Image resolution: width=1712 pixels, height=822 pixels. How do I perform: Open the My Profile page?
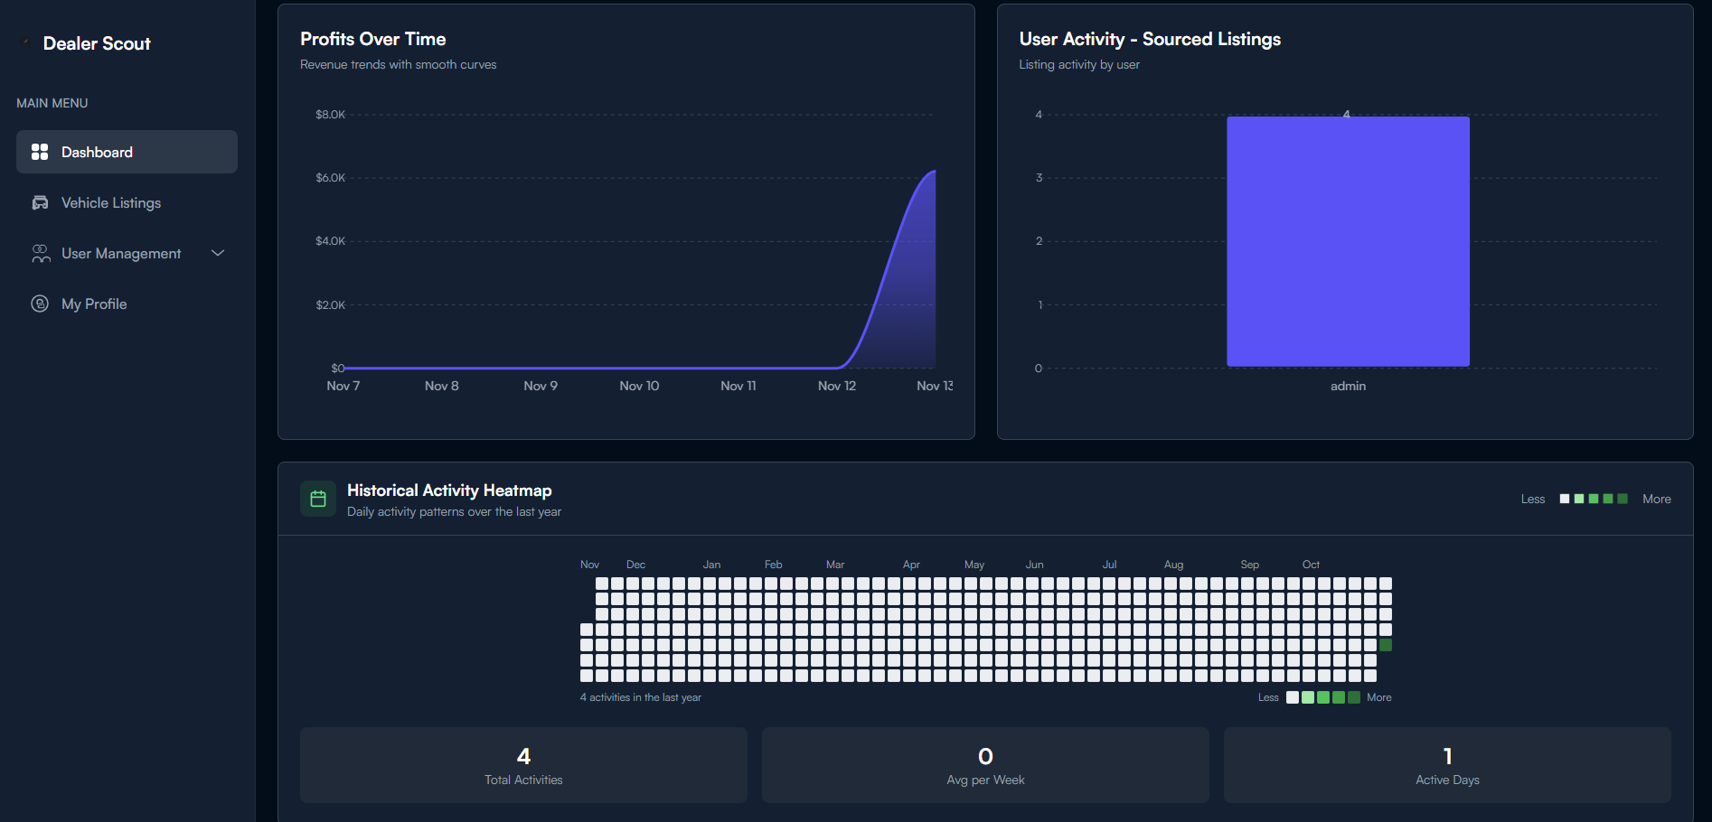point(93,304)
